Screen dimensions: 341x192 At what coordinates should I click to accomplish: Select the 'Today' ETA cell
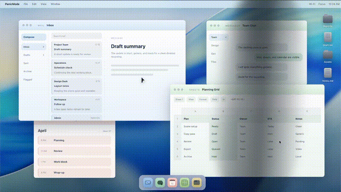coord(279,126)
